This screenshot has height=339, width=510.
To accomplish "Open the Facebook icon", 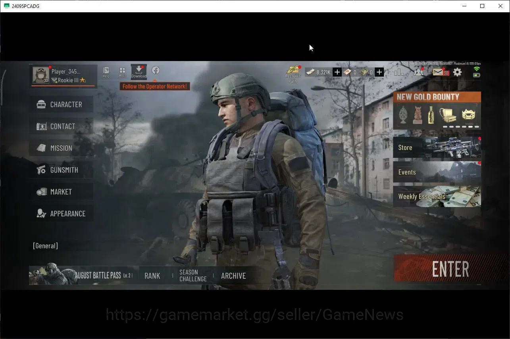I will pos(156,71).
